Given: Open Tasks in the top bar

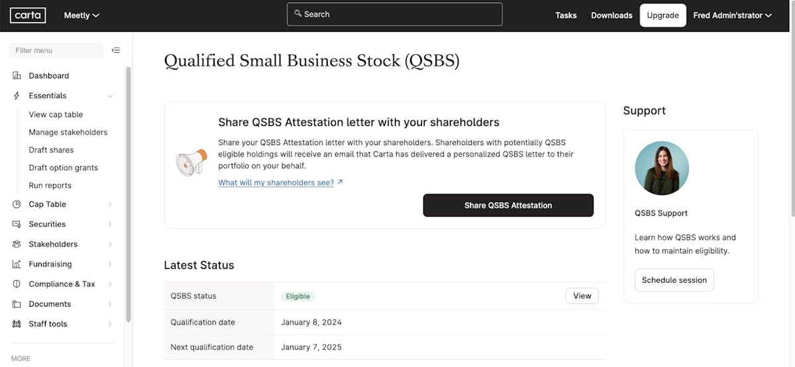Looking at the screenshot, I should [x=566, y=15].
